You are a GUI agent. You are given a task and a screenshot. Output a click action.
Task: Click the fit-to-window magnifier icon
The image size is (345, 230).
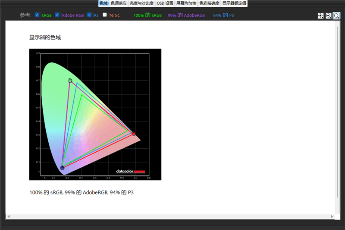336,16
